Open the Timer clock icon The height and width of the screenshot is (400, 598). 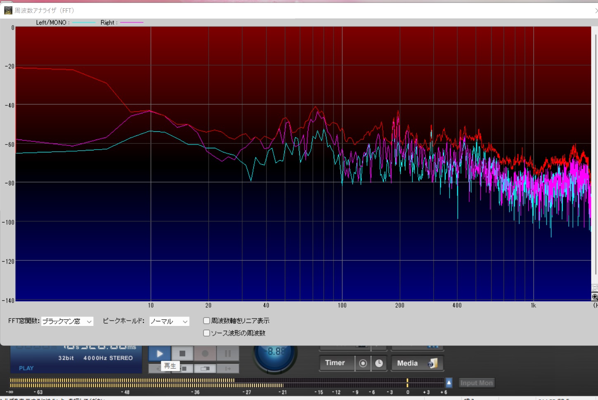(379, 363)
